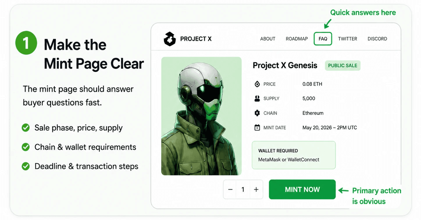Click the mint date calendar icon
Viewport: 421px width, 220px height.
click(257, 128)
